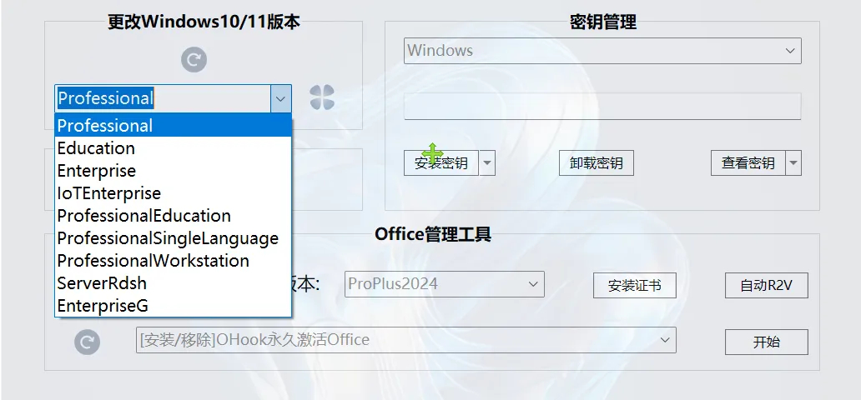
Task: Click the refresh icon under 更改Windows10/11版本
Action: [194, 60]
